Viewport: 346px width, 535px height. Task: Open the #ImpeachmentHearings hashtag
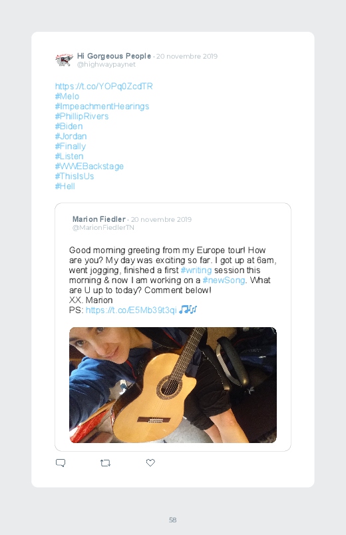[x=102, y=107]
